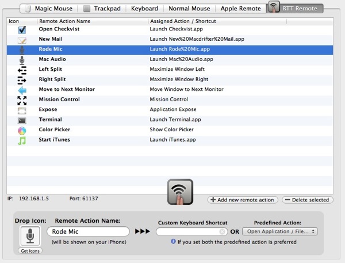Open the Normal Mouse tab
This screenshot has width=345, height=263.
[x=189, y=9]
